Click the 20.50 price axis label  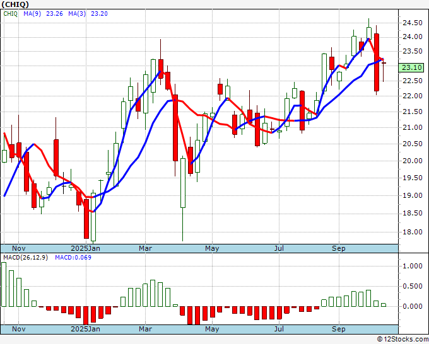pos(413,144)
